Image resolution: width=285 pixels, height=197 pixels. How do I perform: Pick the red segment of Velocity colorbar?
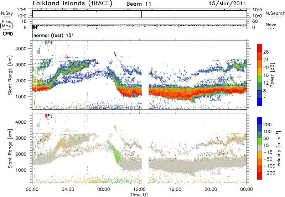(260, 176)
